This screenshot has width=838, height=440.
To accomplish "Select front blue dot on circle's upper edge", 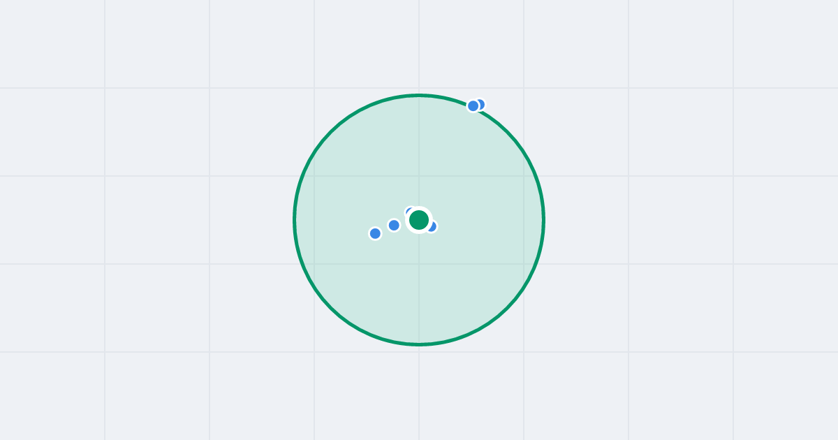I will pyautogui.click(x=473, y=106).
